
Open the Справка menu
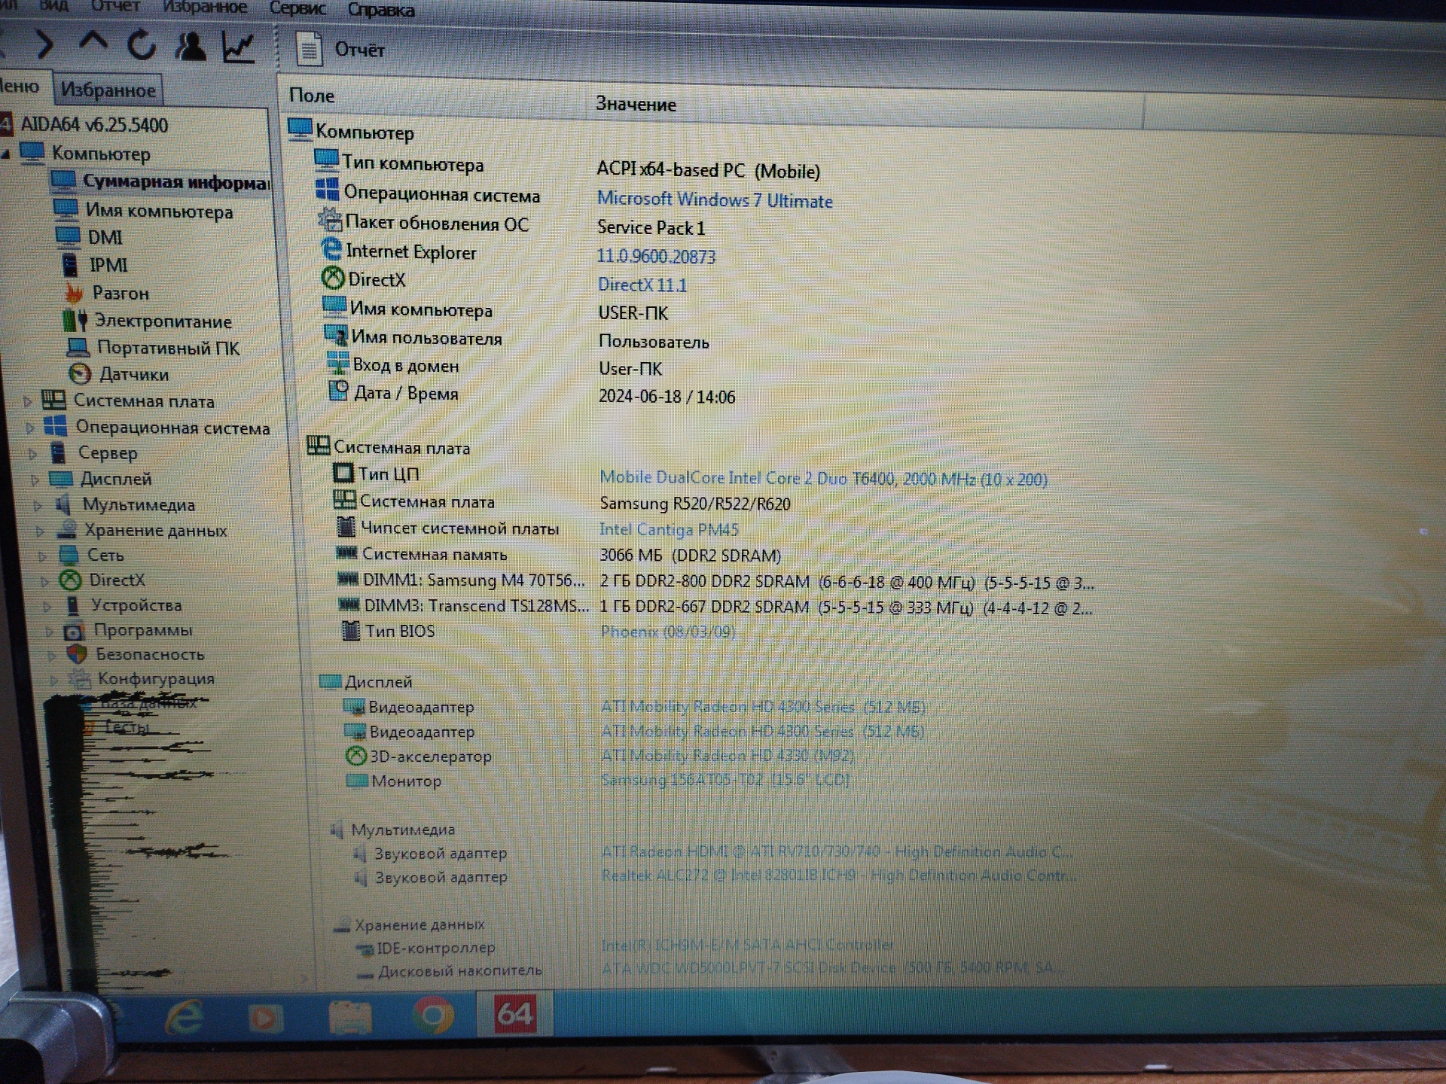(380, 10)
